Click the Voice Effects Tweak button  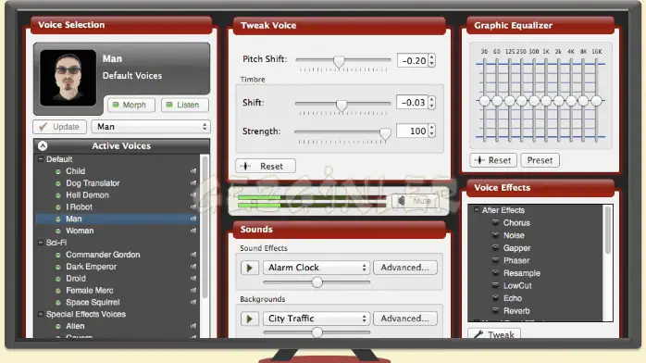click(x=494, y=333)
